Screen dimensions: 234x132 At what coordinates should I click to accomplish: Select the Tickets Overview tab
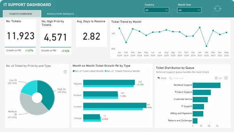pos(22,14)
